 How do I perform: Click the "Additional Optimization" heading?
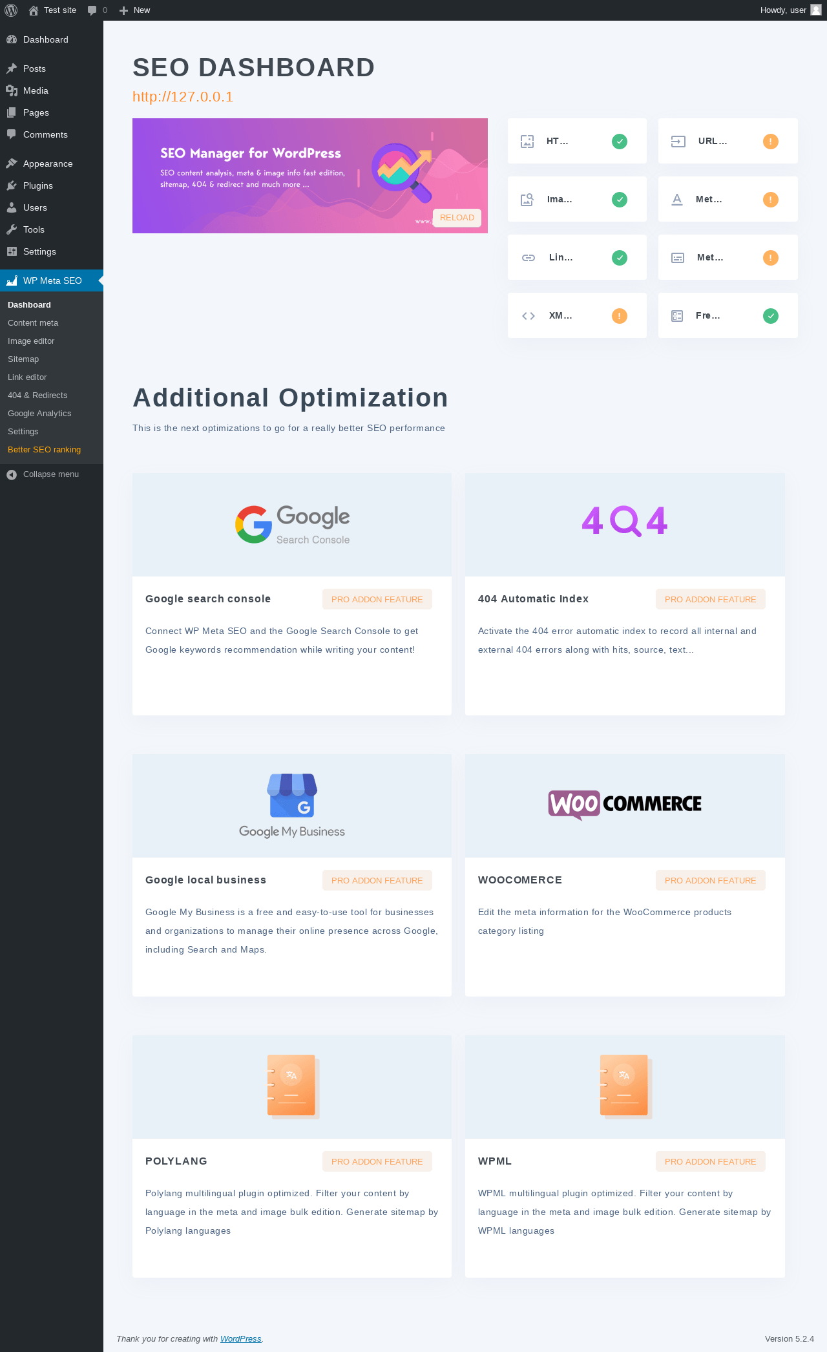(x=291, y=398)
